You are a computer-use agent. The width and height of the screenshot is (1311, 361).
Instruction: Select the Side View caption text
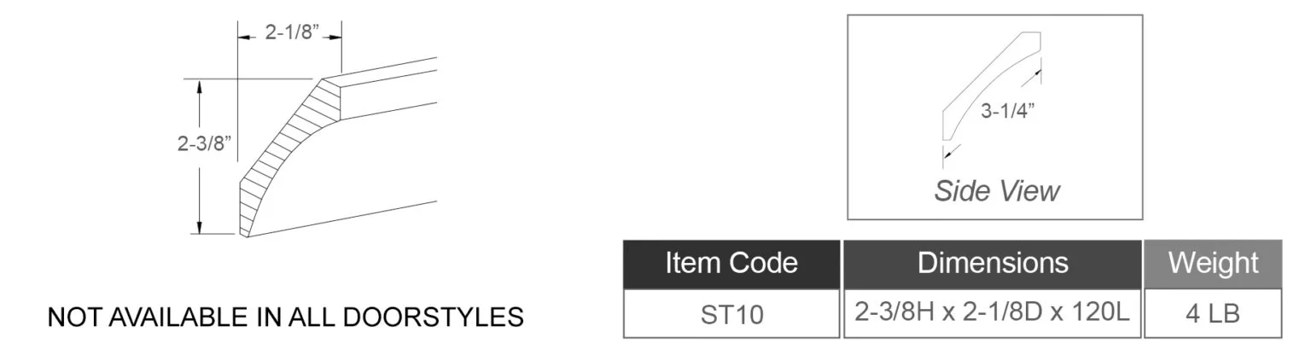pyautogui.click(x=996, y=190)
